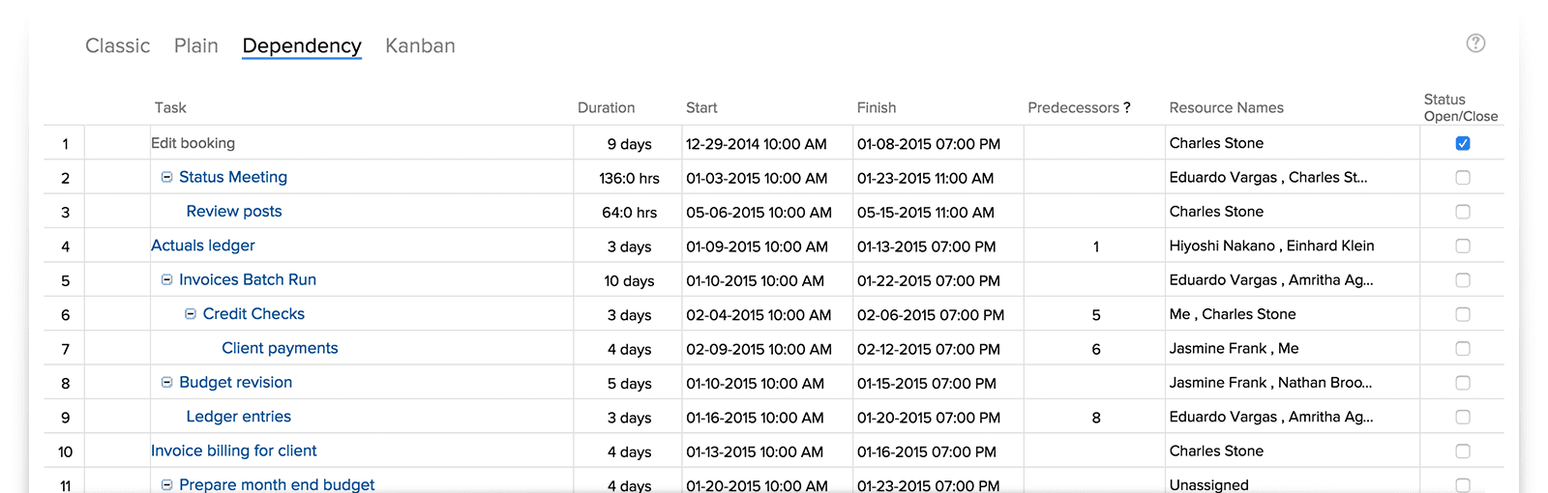
Task: Switch to the Classic view tab
Action: click(x=117, y=45)
